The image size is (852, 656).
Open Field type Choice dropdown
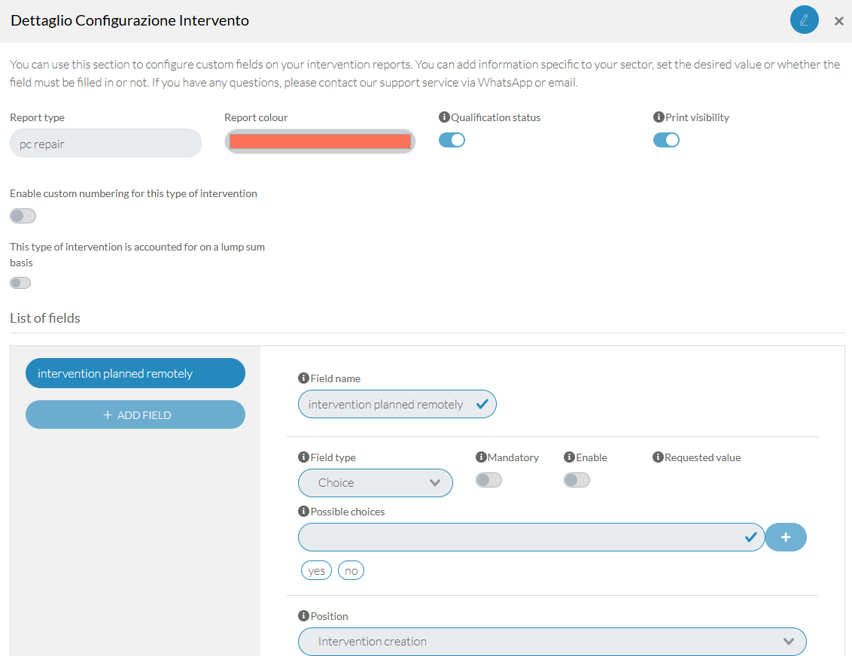click(376, 483)
